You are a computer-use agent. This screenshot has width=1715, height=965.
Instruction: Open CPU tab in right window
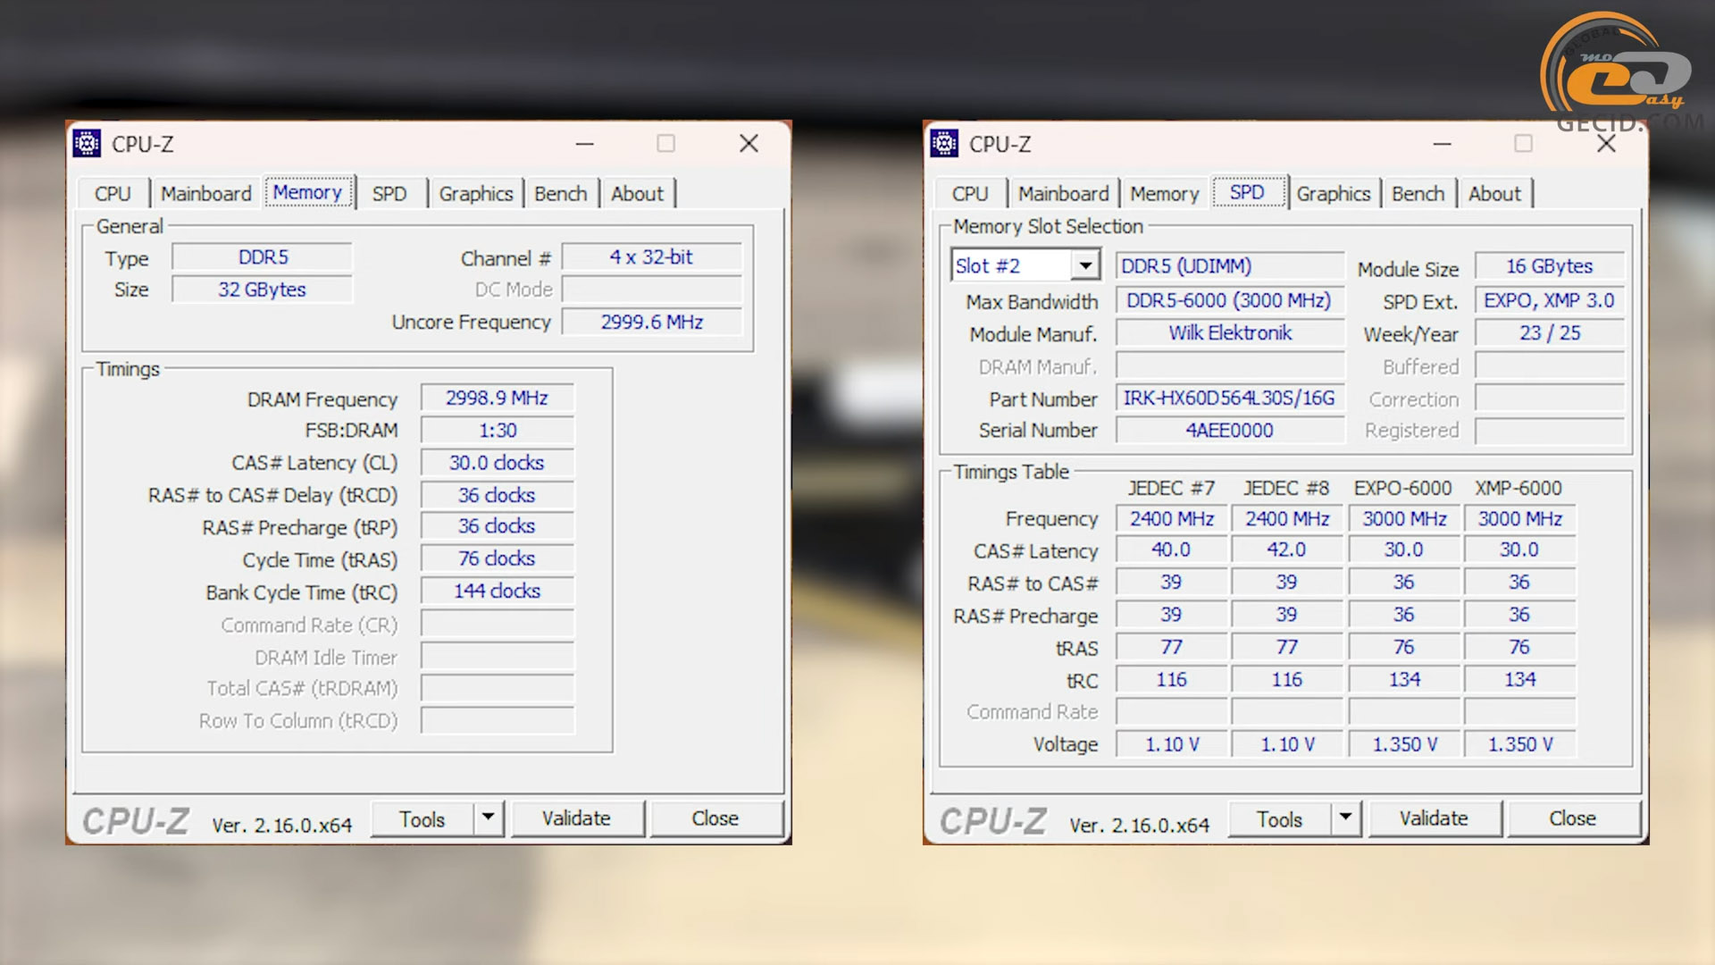970,194
